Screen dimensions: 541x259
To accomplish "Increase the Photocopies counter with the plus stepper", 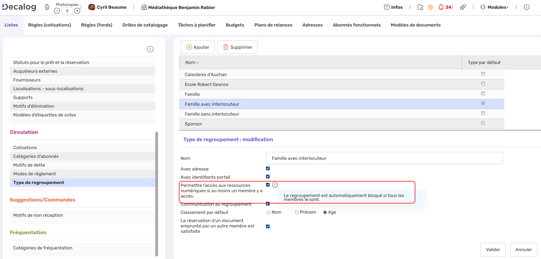I will coord(77,10).
